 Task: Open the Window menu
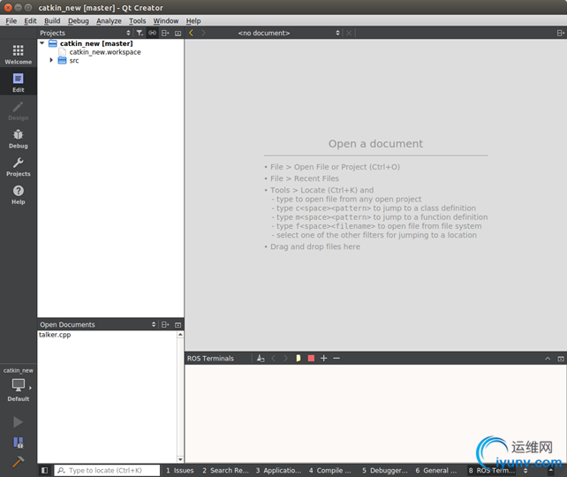[x=166, y=21]
